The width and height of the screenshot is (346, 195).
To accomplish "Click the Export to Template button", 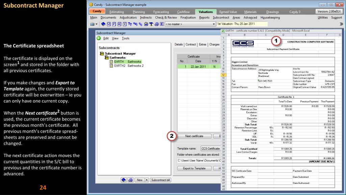I will coord(194,168).
